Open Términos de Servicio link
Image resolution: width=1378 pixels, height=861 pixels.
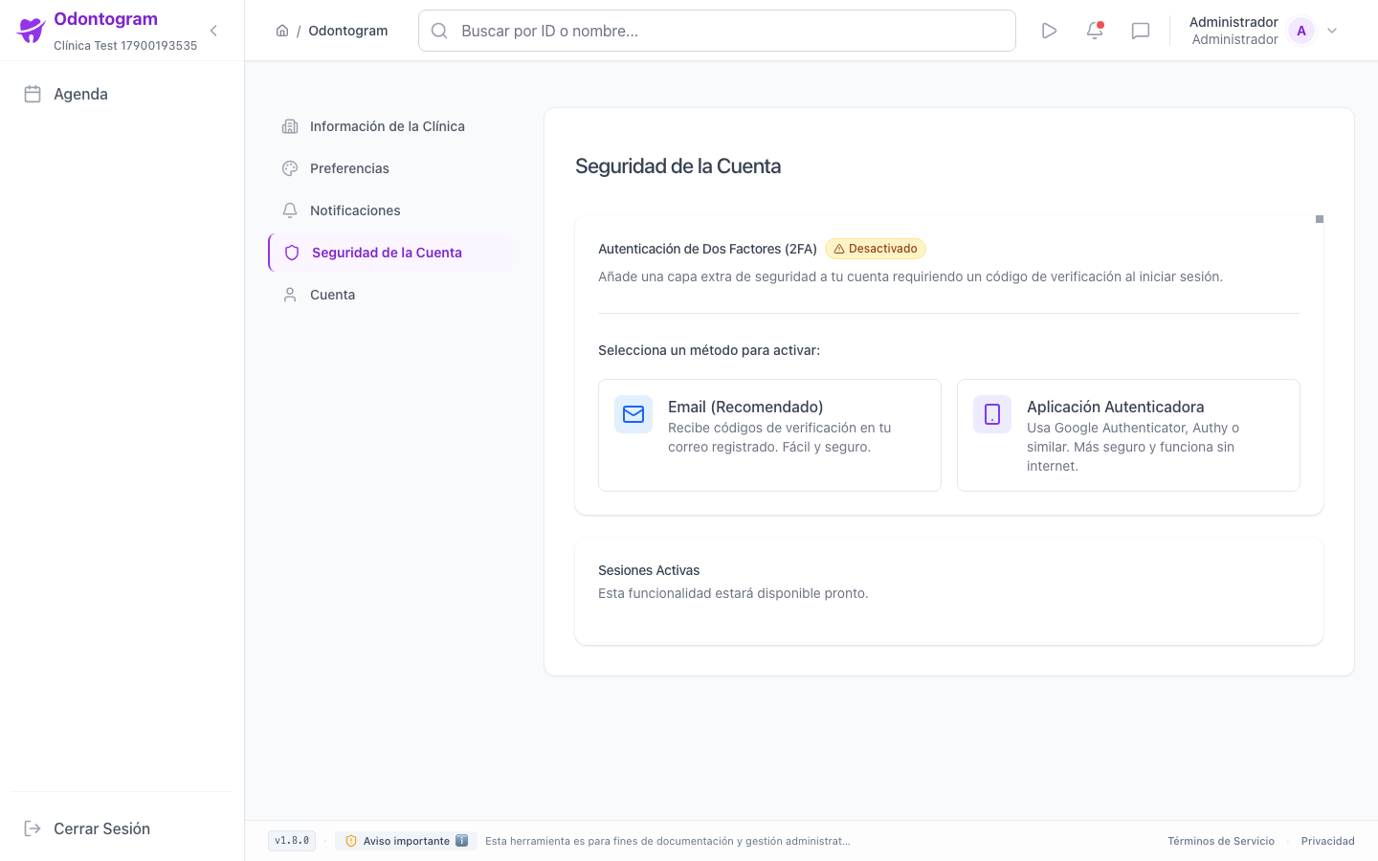(1221, 841)
